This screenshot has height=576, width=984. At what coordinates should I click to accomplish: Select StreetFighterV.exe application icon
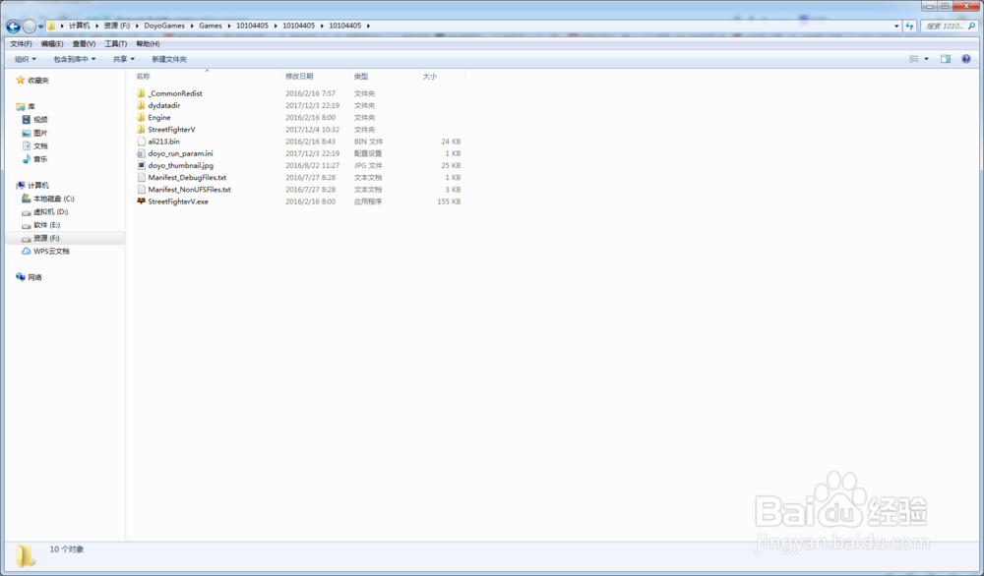[141, 202]
